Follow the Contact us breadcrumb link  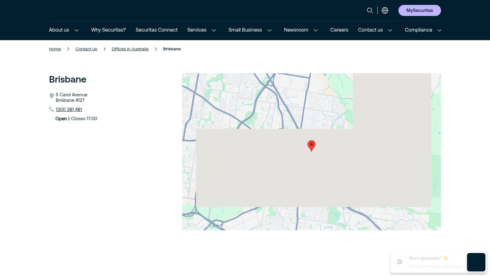click(86, 49)
